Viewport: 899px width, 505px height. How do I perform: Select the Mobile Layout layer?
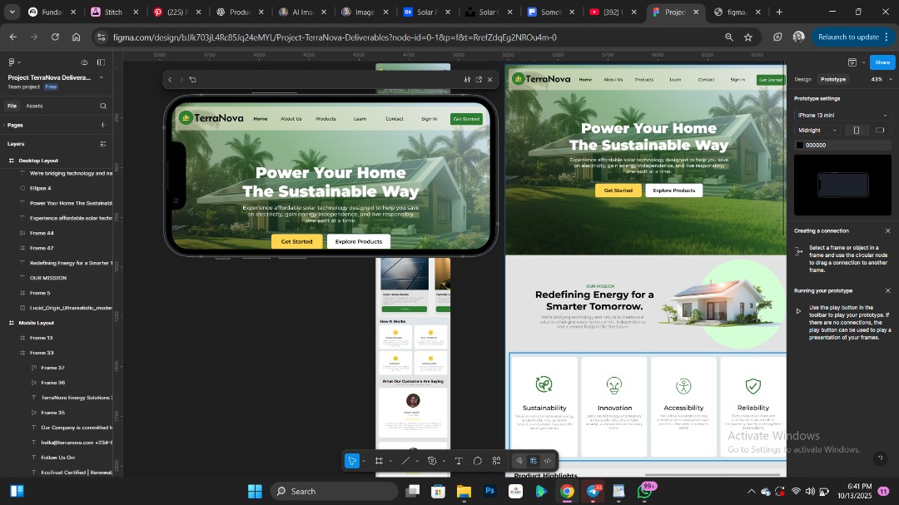[x=36, y=323]
